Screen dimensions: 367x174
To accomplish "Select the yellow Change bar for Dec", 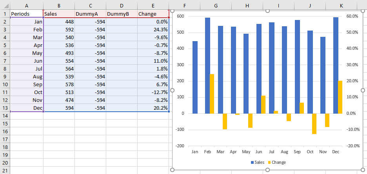I will [x=340, y=97].
